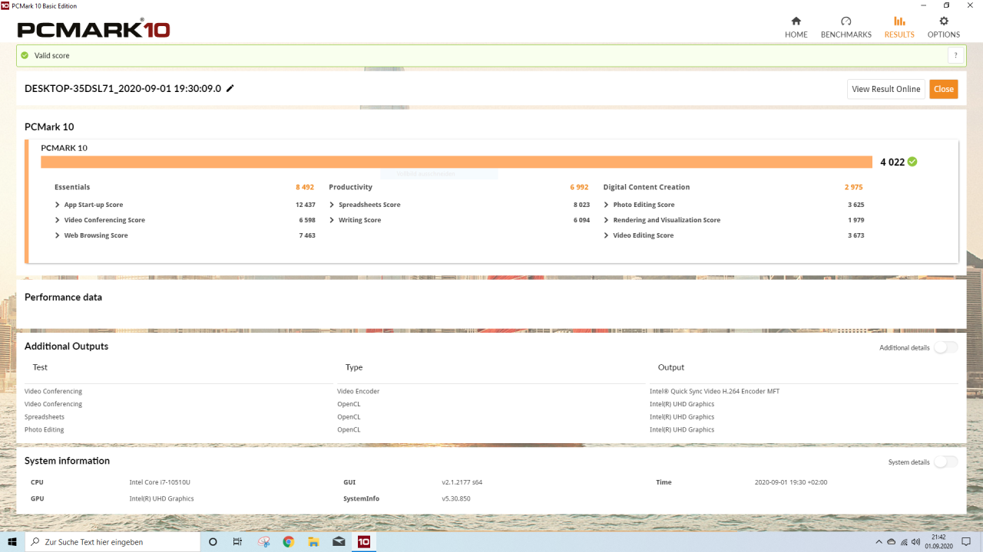This screenshot has height=552, width=983.
Task: Close the result with orange Close button
Action: [944, 89]
